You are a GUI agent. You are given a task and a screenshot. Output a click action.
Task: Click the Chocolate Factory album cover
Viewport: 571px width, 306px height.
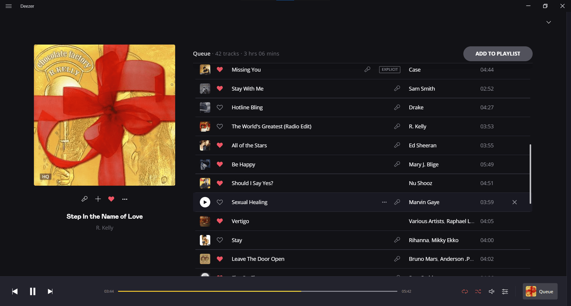click(104, 115)
